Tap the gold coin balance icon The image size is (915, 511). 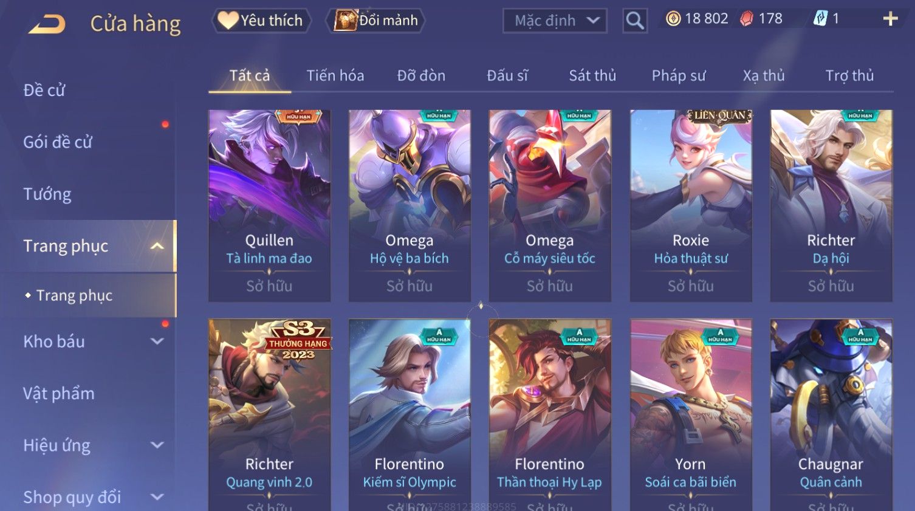673,19
